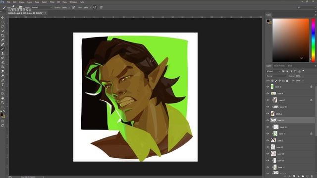
Task: Toggle visibility of Layer 2
Action: [267, 140]
